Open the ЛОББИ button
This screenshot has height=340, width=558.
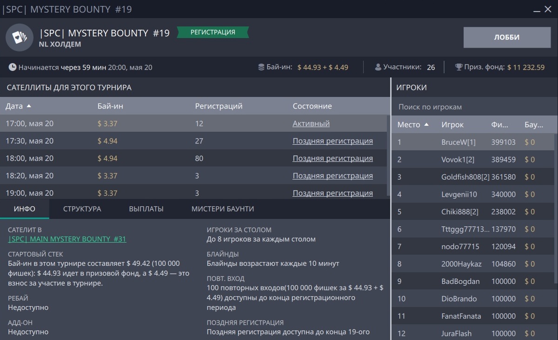pyautogui.click(x=507, y=37)
